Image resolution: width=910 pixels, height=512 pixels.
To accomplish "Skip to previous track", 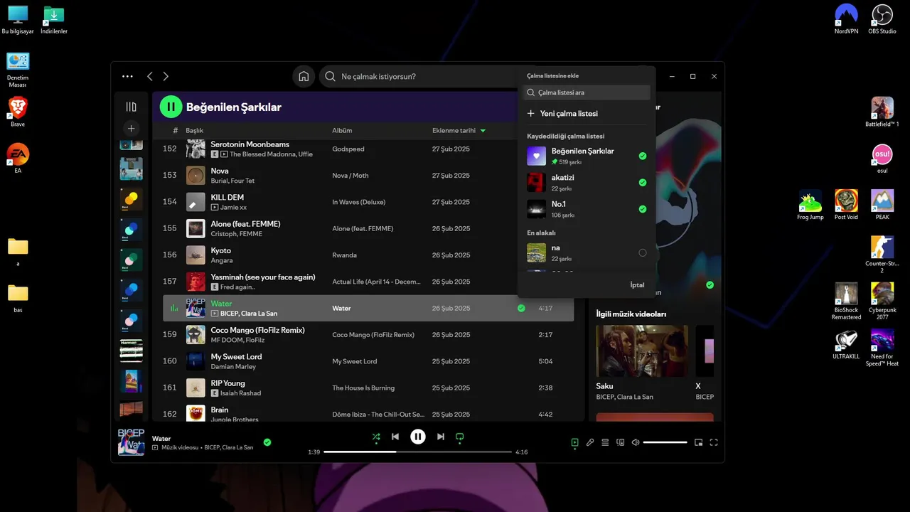I will tap(395, 437).
